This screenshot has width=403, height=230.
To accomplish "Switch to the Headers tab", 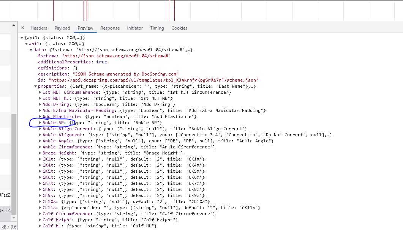I will [39, 28].
